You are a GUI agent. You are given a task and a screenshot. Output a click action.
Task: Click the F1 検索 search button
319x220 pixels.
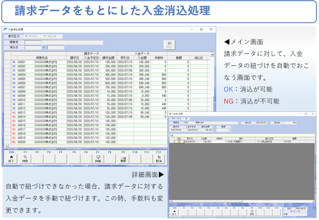tap(25, 159)
